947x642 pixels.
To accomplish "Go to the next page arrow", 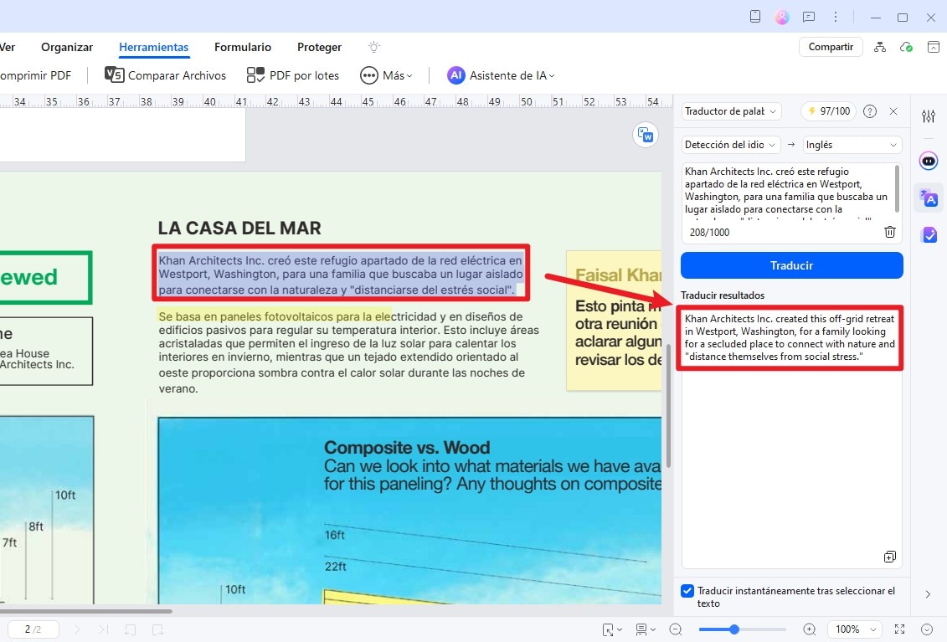I will pyautogui.click(x=77, y=629).
